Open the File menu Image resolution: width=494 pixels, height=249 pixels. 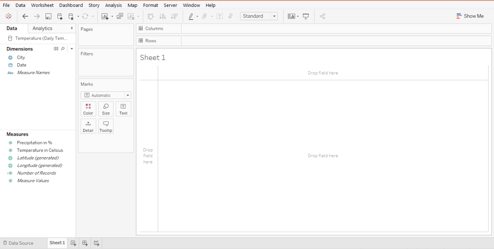[6, 5]
